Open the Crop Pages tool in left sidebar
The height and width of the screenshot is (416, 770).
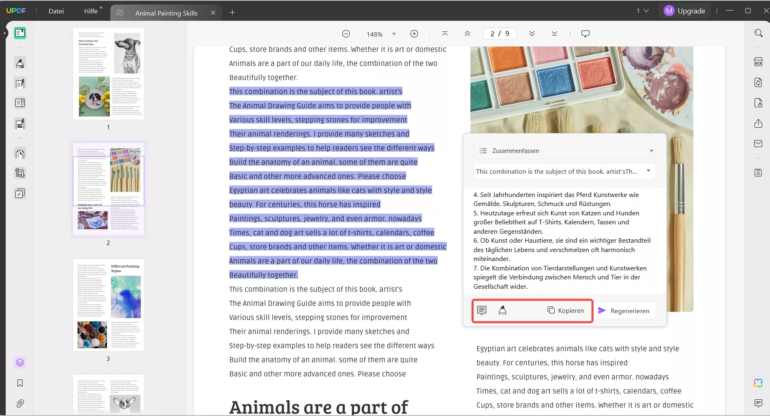[20, 173]
